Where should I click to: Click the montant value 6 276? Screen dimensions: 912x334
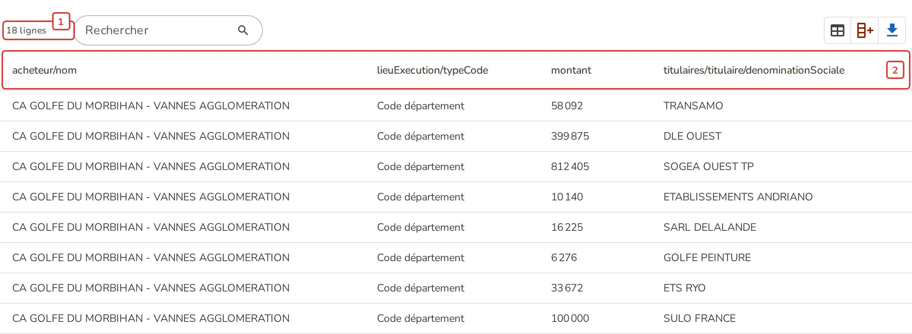(x=564, y=258)
